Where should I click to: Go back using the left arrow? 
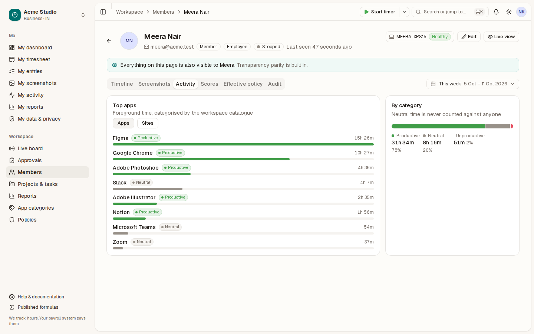(109, 41)
